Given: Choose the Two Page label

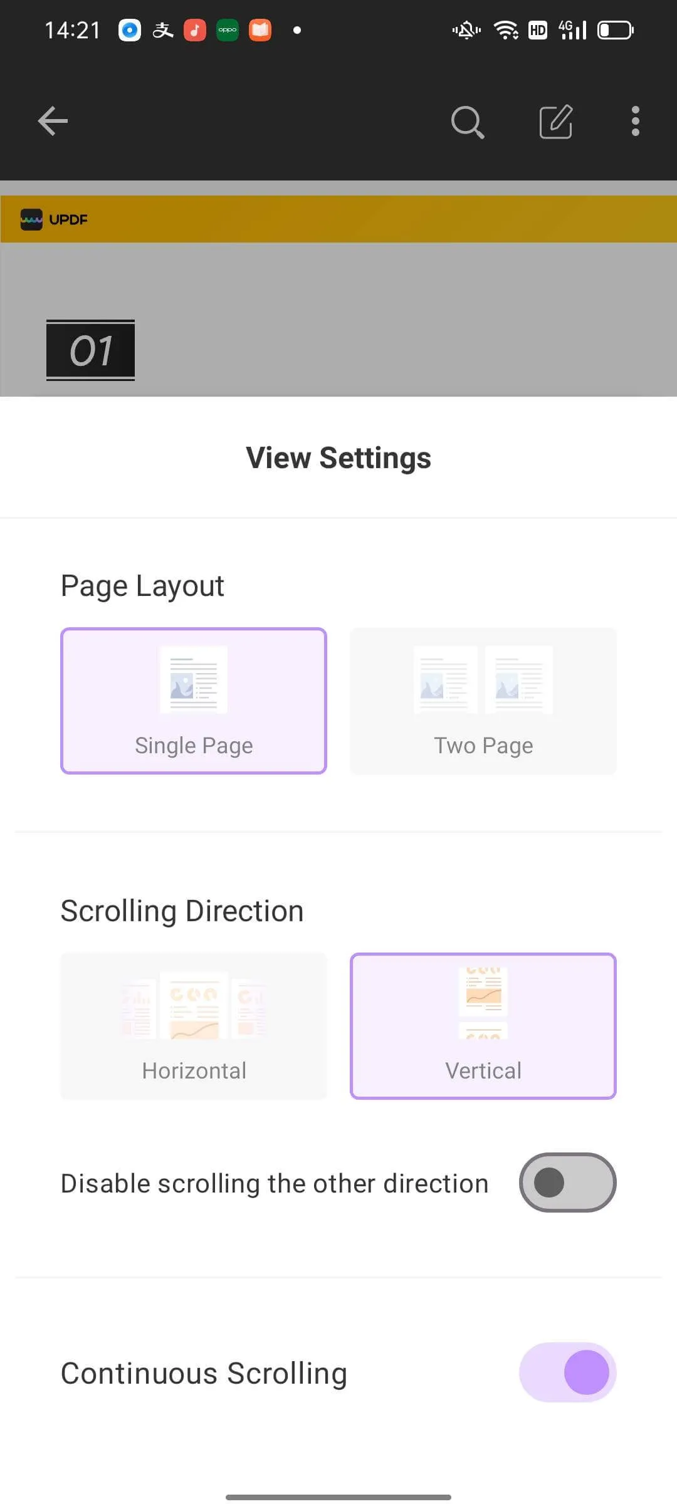Looking at the screenshot, I should pos(483,746).
